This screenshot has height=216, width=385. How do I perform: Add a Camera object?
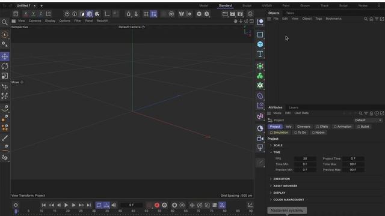point(260,138)
